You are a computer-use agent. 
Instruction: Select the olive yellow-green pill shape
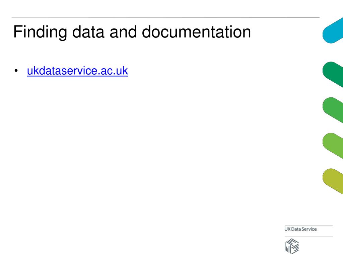[333, 182]
